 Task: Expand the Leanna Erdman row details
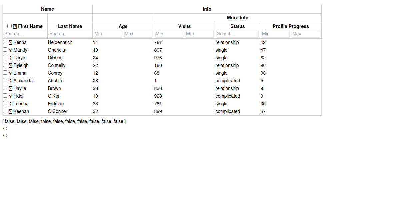(x=10, y=104)
